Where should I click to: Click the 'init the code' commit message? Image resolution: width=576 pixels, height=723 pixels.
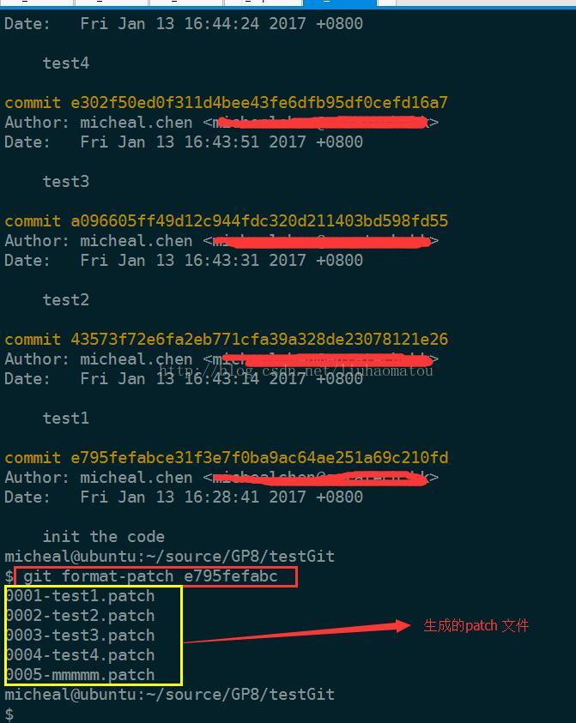point(103,537)
